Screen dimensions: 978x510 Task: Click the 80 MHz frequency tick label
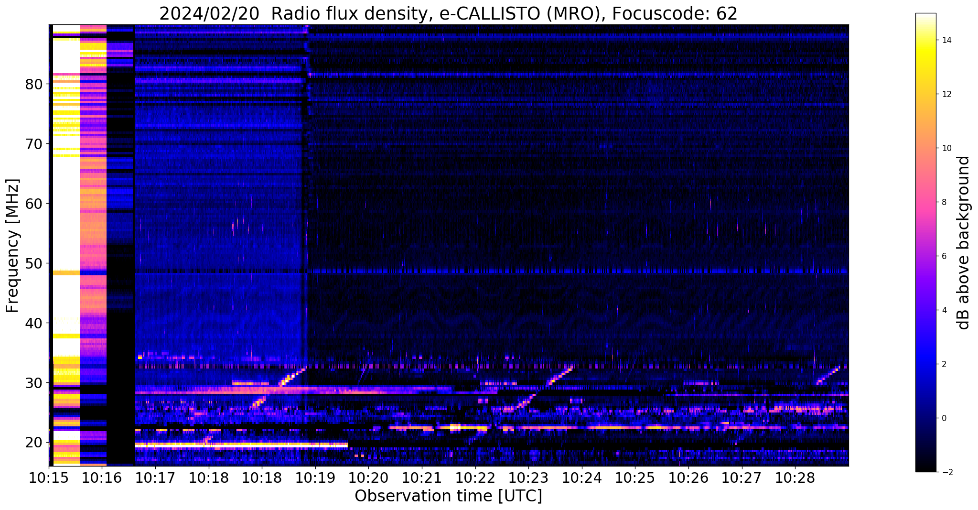point(33,84)
